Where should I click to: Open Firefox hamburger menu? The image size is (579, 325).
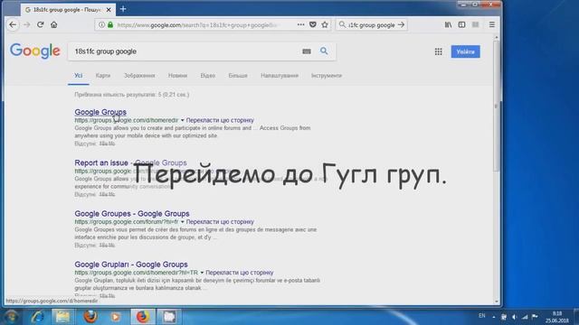[492, 24]
